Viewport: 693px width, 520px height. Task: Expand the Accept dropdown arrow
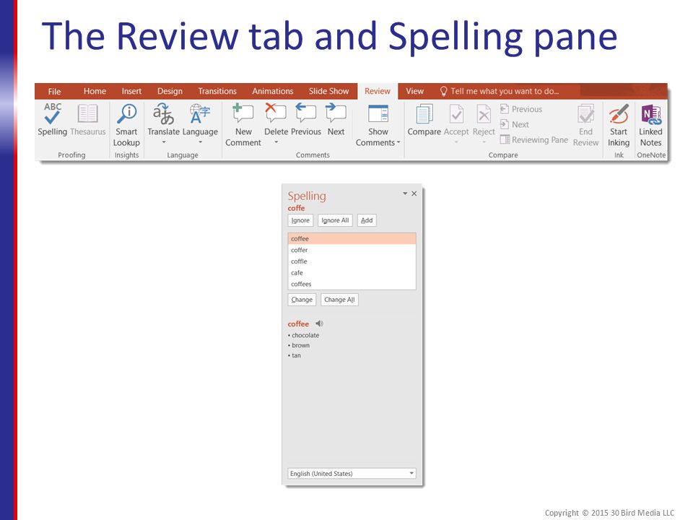[456, 142]
